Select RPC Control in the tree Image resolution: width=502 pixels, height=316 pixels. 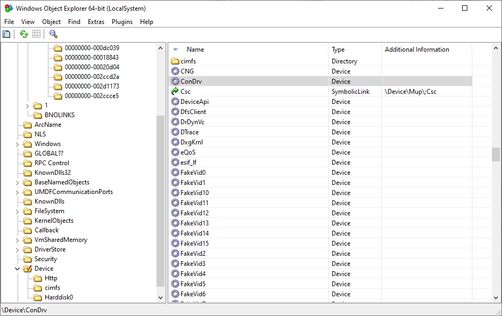click(x=52, y=163)
